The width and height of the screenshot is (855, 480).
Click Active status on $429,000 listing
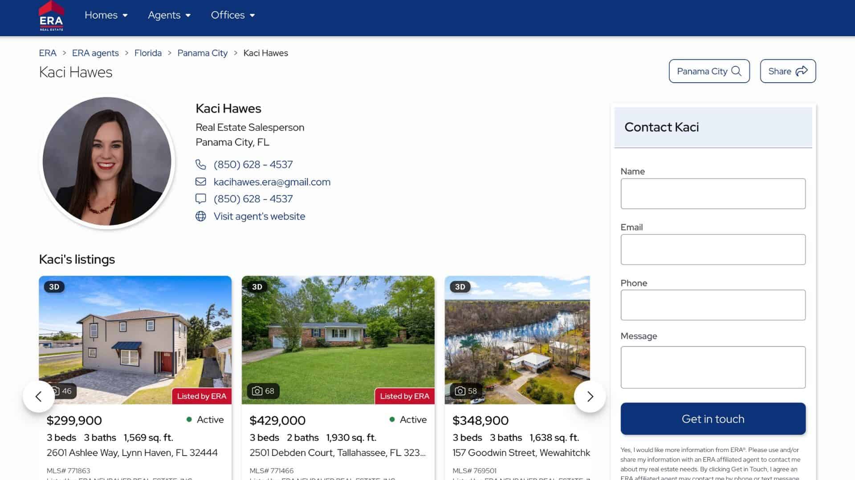[x=408, y=419]
